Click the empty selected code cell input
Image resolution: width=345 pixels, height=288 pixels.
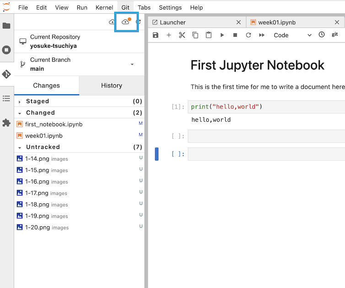[265, 154]
